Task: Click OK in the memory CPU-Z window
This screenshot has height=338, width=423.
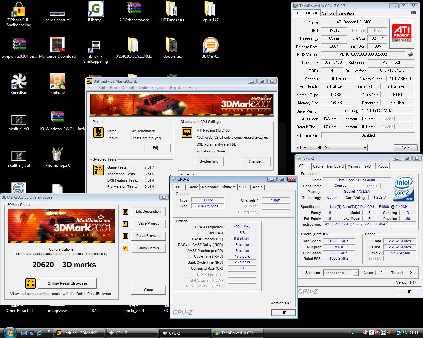Action: click(x=284, y=312)
